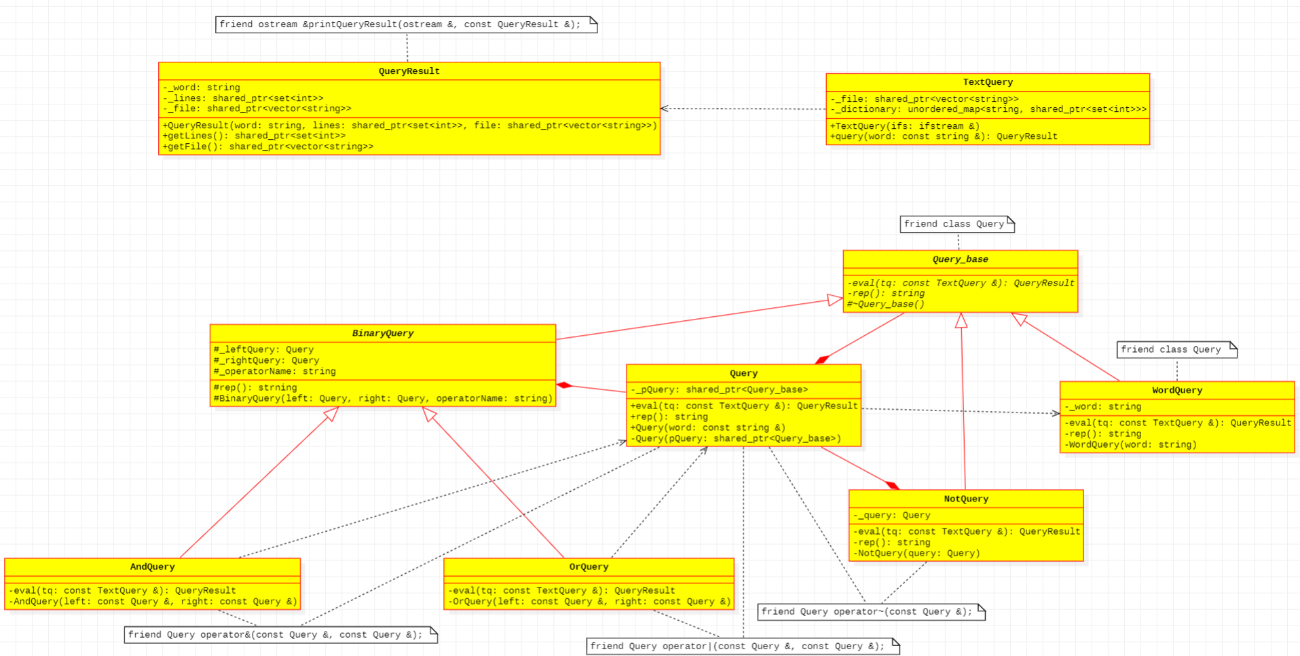The height and width of the screenshot is (656, 1300).
Task: Select the WordQuery class header
Action: pyautogui.click(x=1176, y=390)
